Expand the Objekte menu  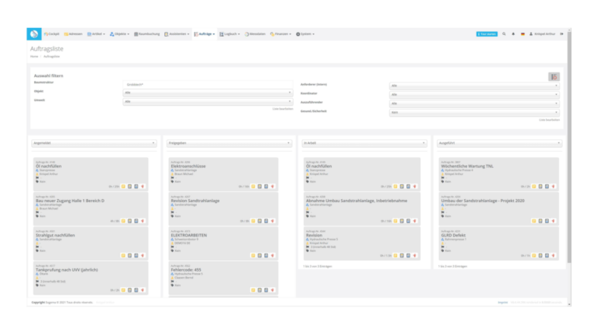(120, 34)
